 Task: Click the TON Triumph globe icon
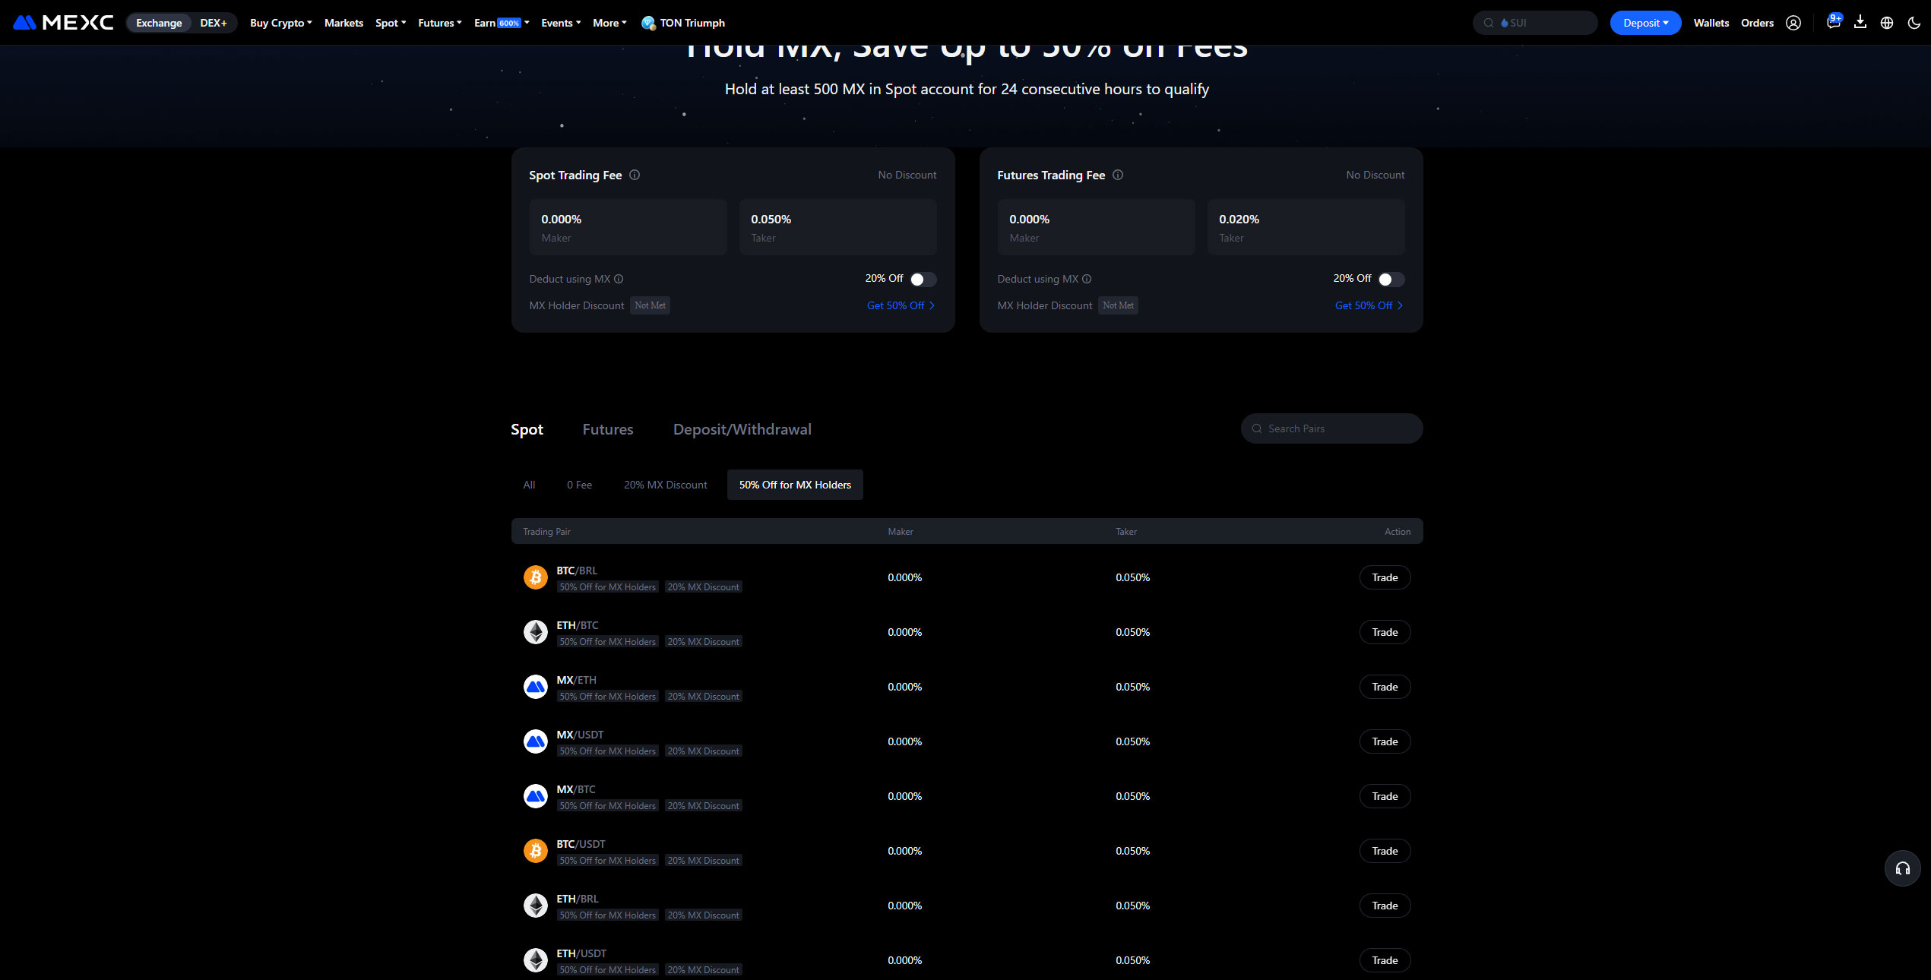648,23
